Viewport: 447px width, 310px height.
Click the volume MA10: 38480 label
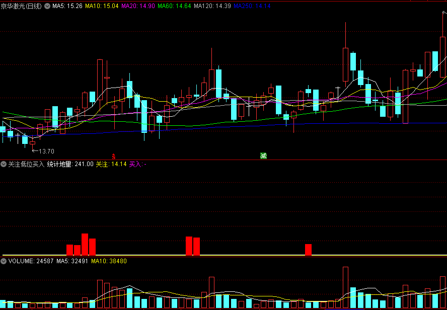(x=109, y=261)
